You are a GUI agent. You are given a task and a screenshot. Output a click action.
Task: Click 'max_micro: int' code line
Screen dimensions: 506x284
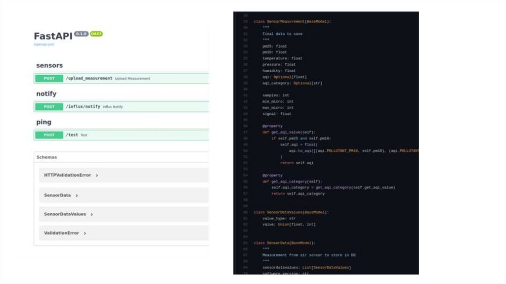[x=278, y=107]
